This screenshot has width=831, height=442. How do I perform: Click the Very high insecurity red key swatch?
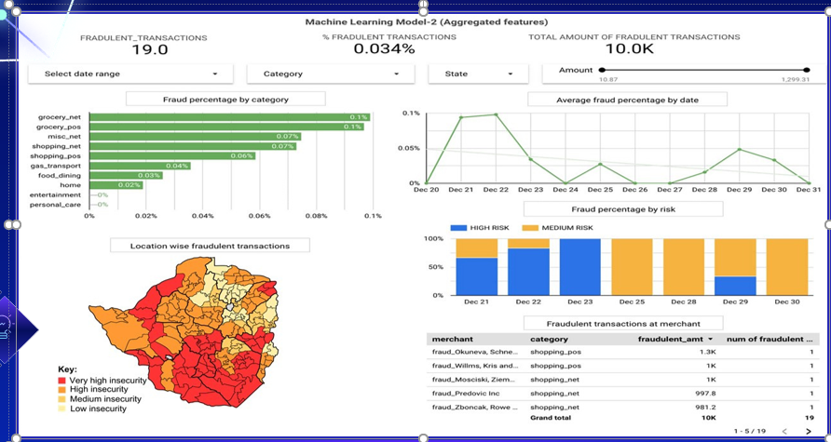tap(61, 381)
